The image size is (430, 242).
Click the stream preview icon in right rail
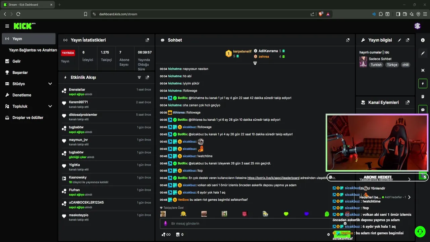[423, 70]
